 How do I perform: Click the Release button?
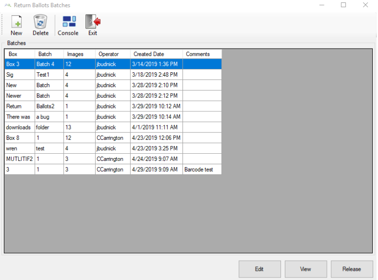point(352,269)
